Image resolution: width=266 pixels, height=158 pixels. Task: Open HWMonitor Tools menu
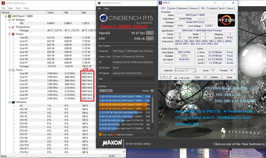pos(18,8)
